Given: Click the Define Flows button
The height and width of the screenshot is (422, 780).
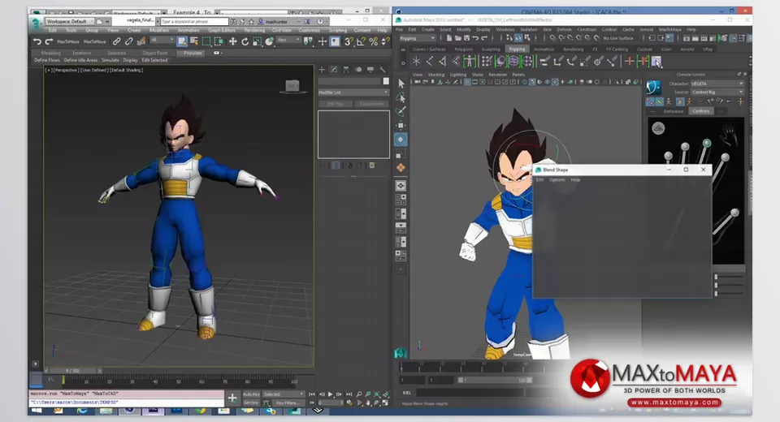Looking at the screenshot, I should pos(47,60).
